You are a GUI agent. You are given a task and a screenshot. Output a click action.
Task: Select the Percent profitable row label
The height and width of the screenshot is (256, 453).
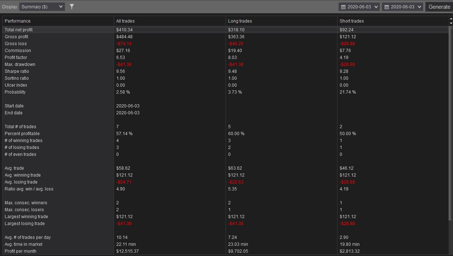22,134
